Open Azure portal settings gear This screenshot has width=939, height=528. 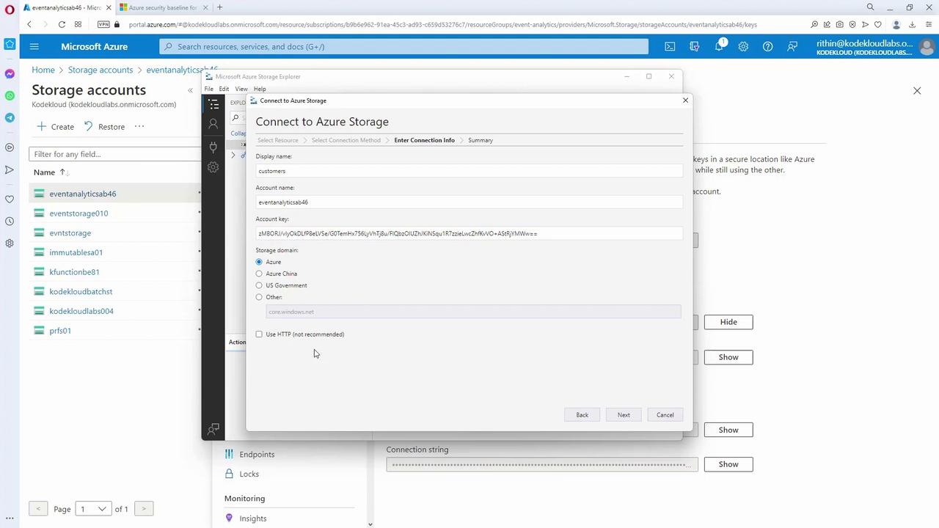[x=743, y=46]
